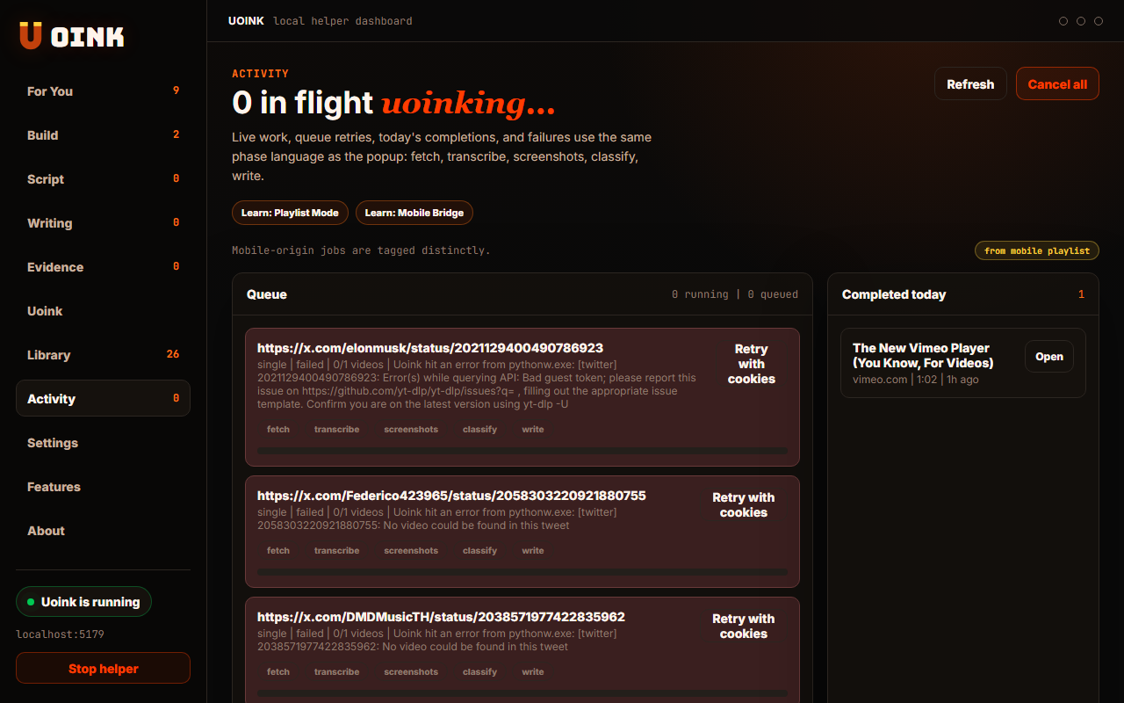Click the Uoink is running status pill
This screenshot has width=1124, height=703.
tap(83, 602)
